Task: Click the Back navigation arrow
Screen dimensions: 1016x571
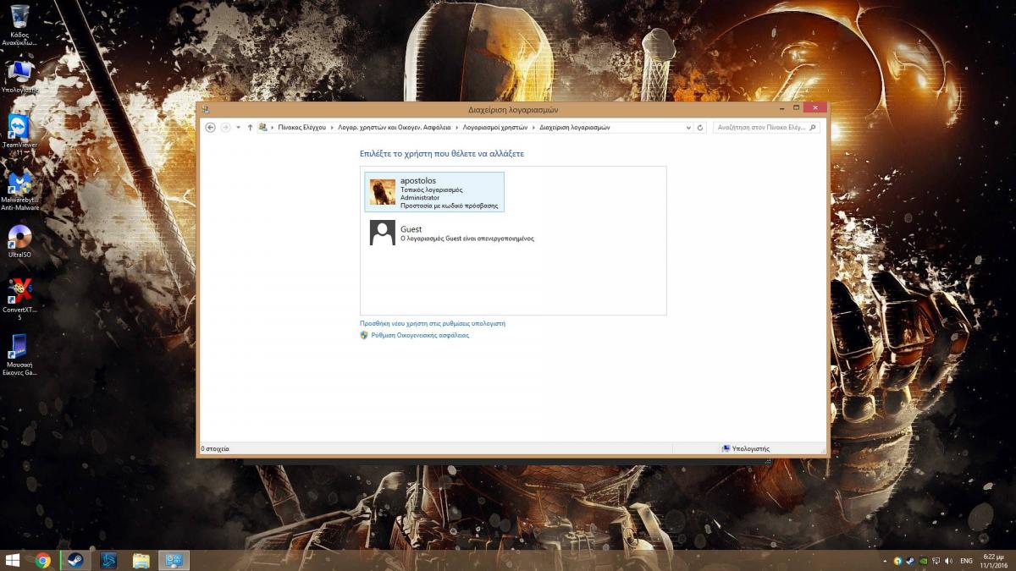Action: (x=210, y=128)
